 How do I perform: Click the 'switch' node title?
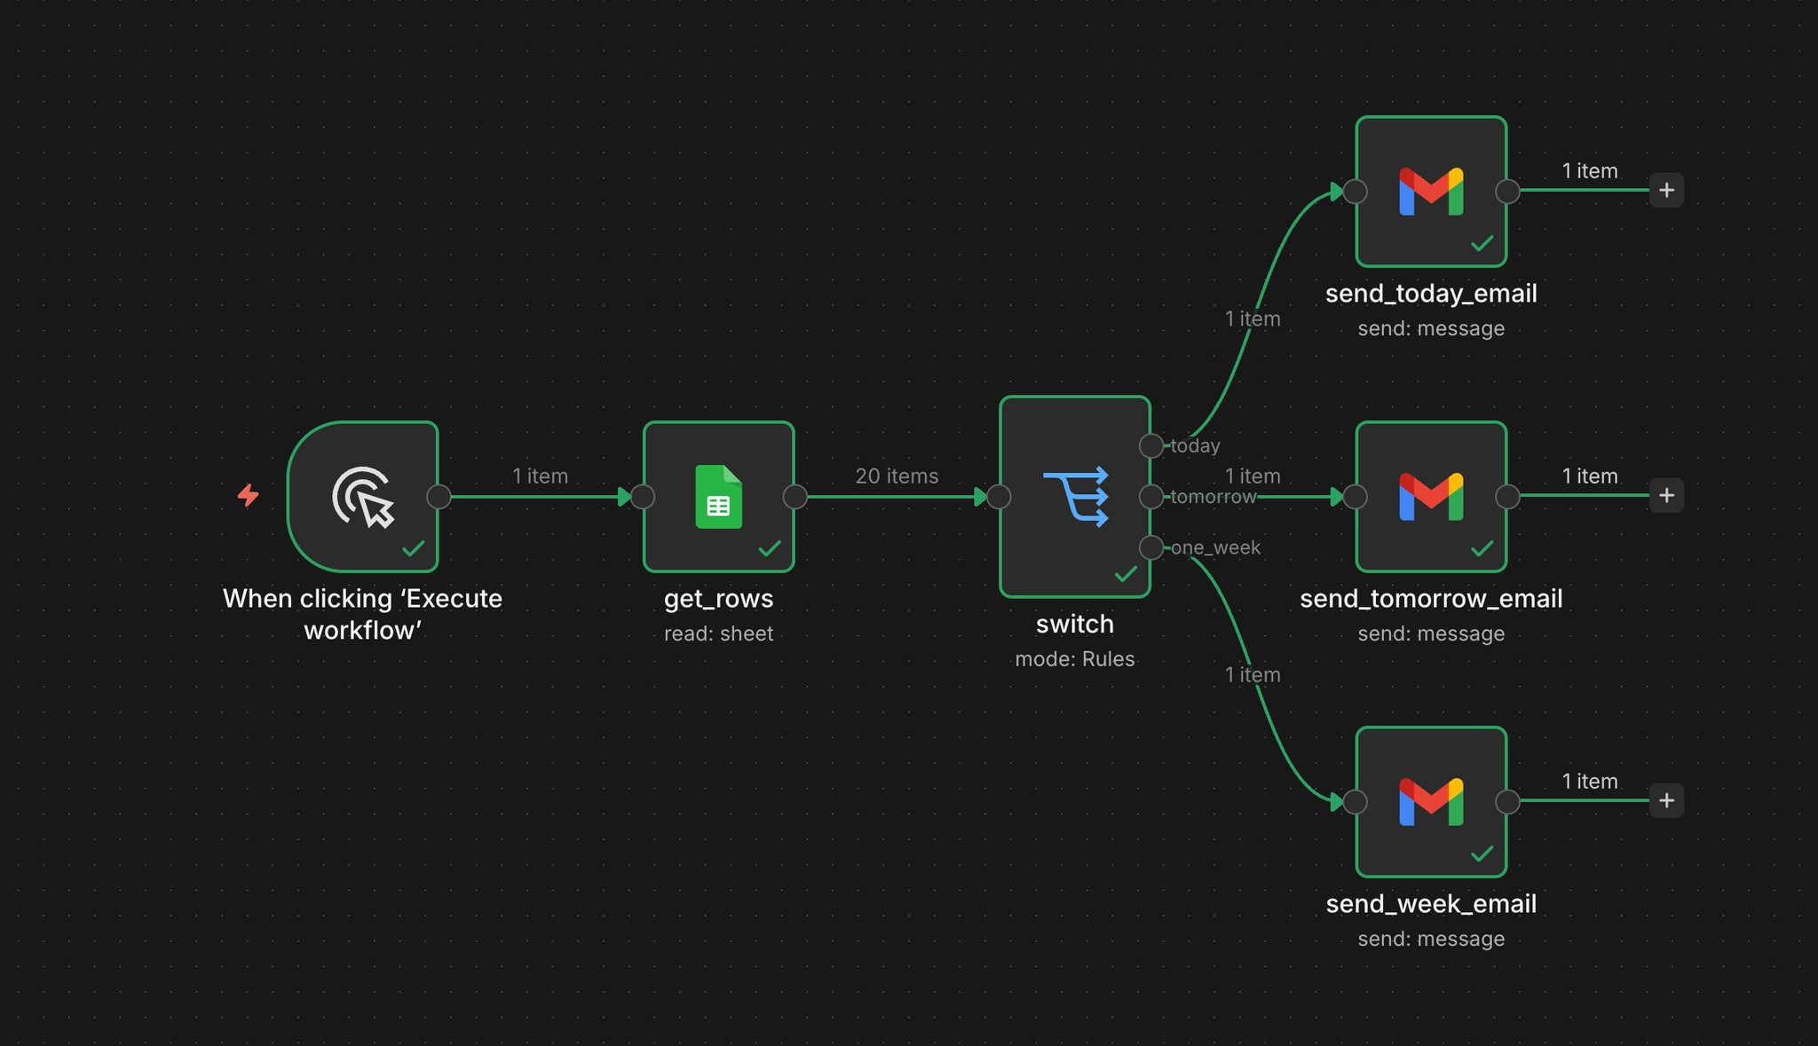(x=1075, y=625)
